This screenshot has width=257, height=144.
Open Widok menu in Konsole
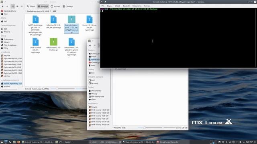point(117,6)
